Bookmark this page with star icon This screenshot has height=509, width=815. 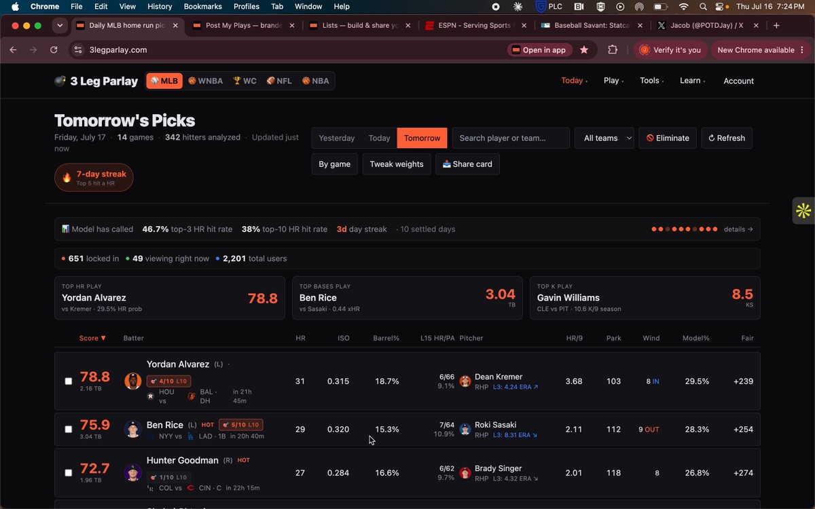[584, 50]
